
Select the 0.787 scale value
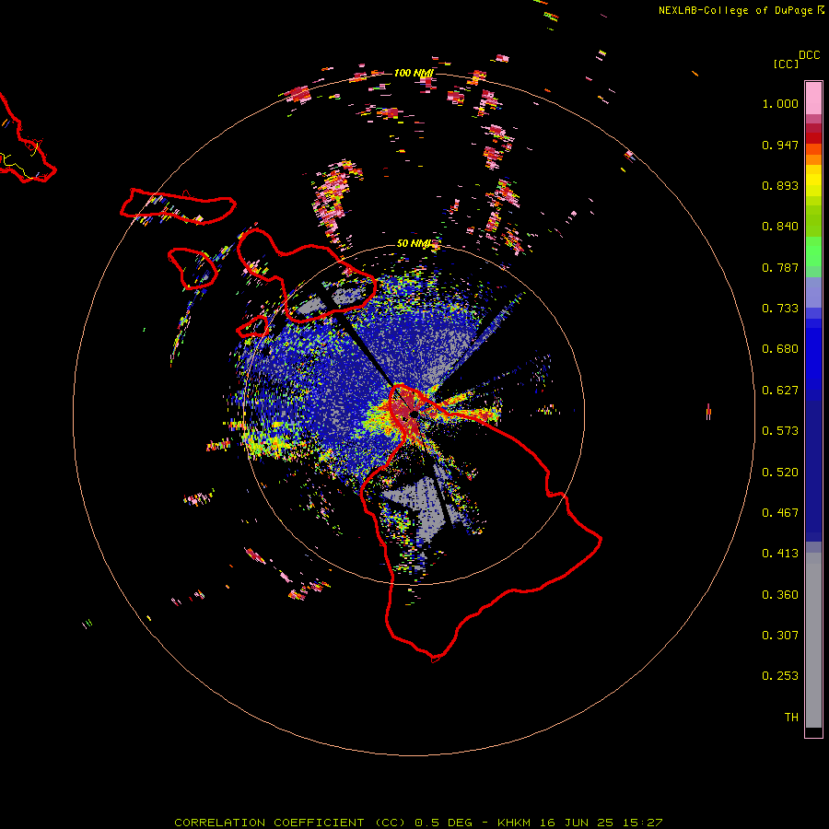tap(780, 267)
